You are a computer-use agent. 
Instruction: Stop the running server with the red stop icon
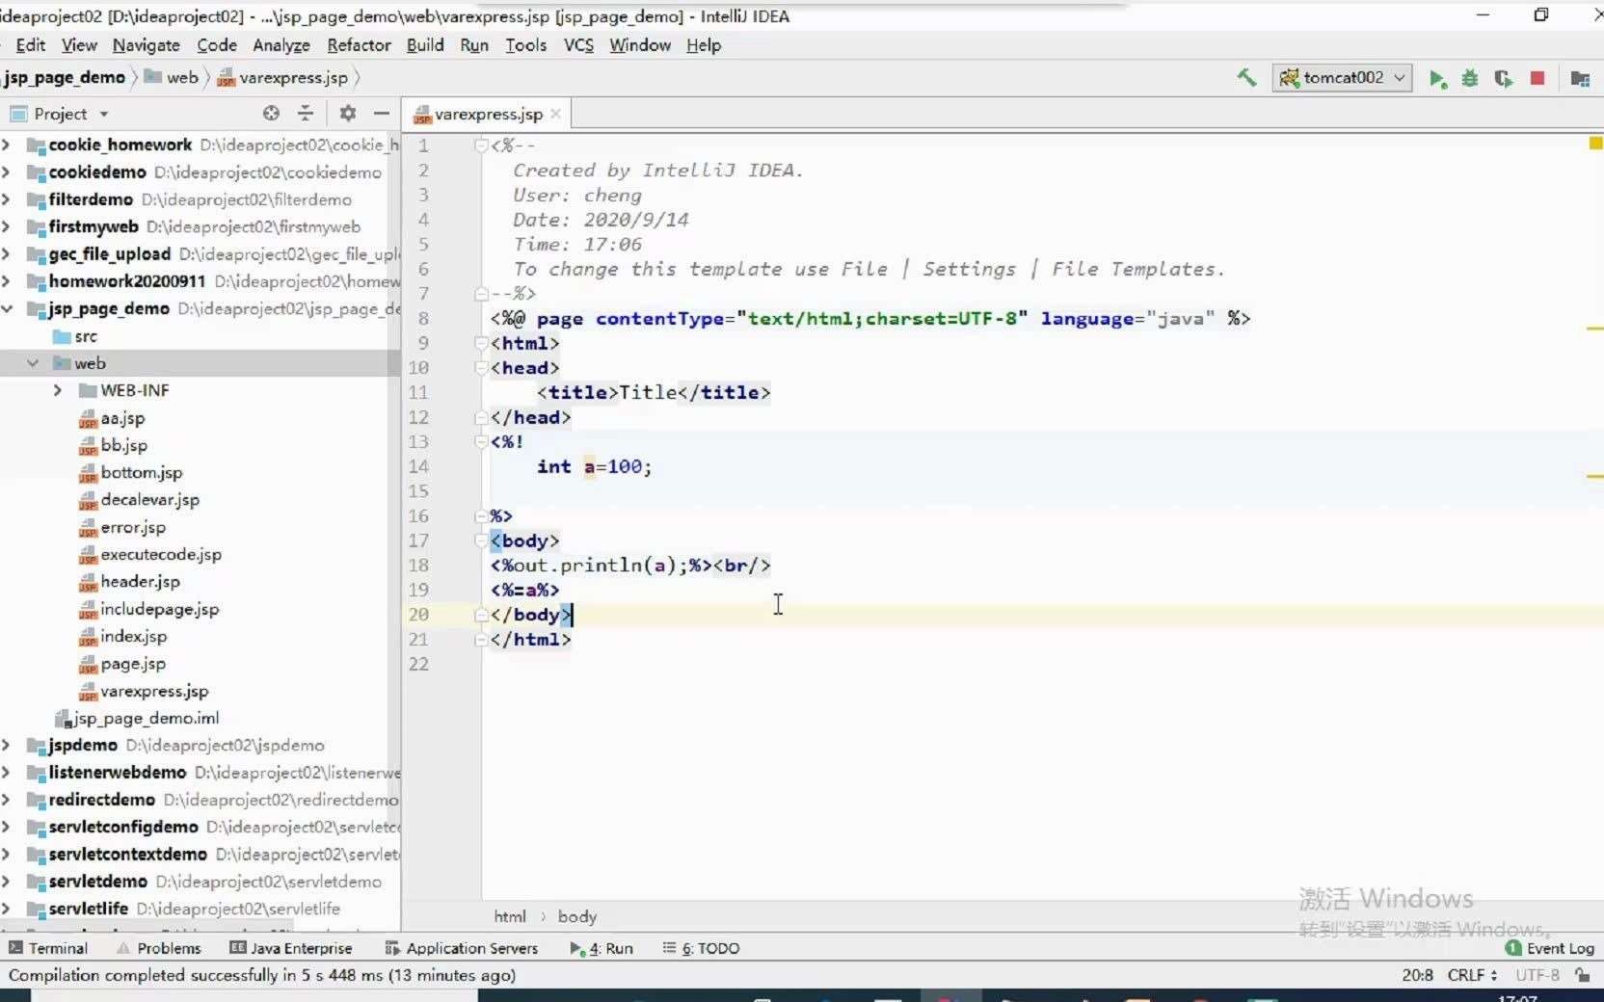coord(1537,78)
